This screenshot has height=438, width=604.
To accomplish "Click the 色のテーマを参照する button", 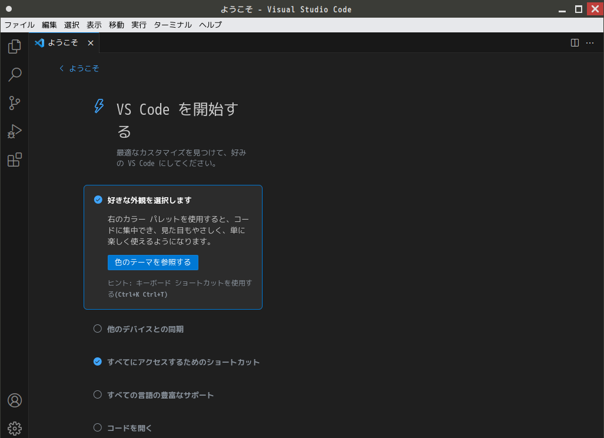I will click(x=153, y=263).
